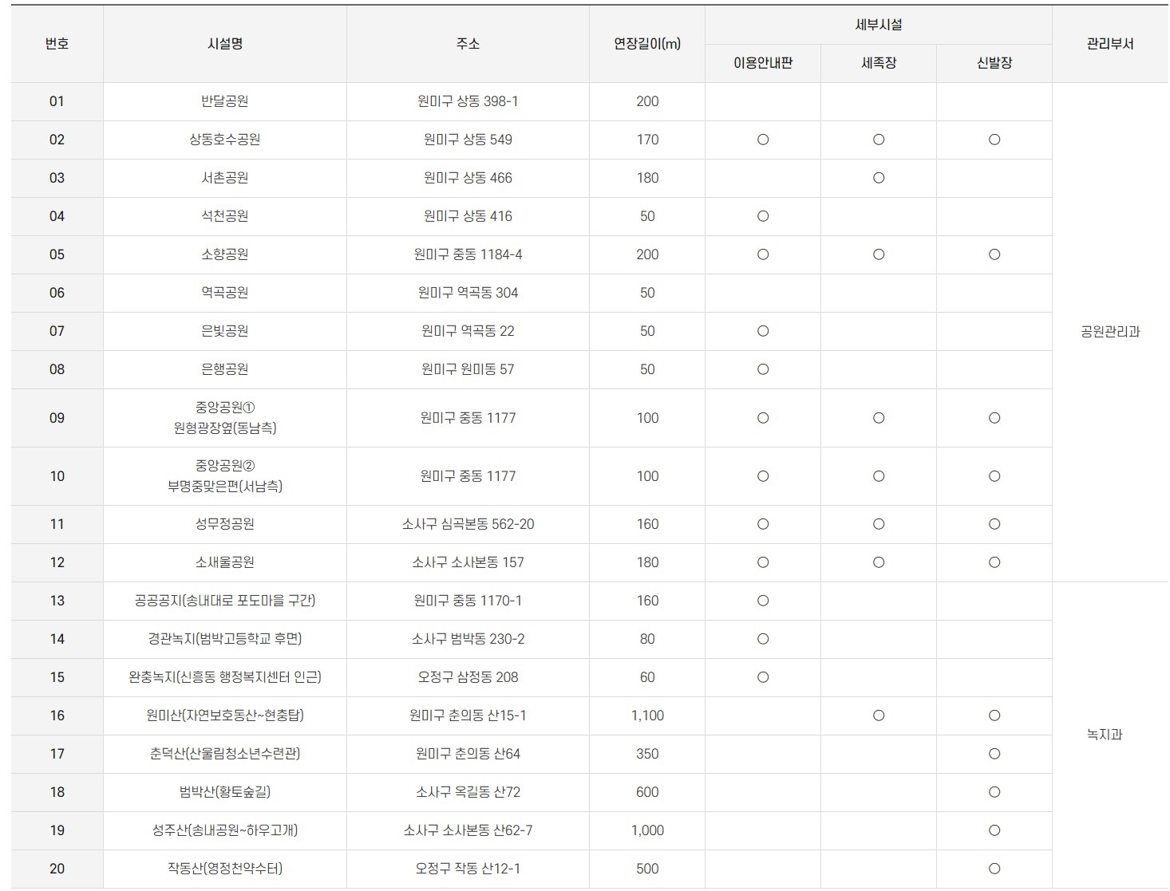1170x891 pixels.
Task: Click the 공원관리과 department cell
Action: tap(1109, 331)
